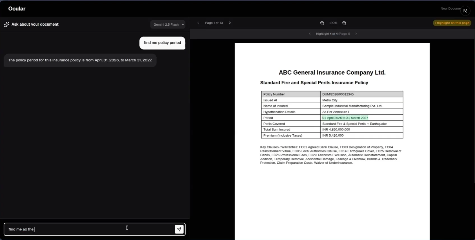Click the Name of Insured label cell
This screenshot has height=240, width=475.
pos(291,106)
